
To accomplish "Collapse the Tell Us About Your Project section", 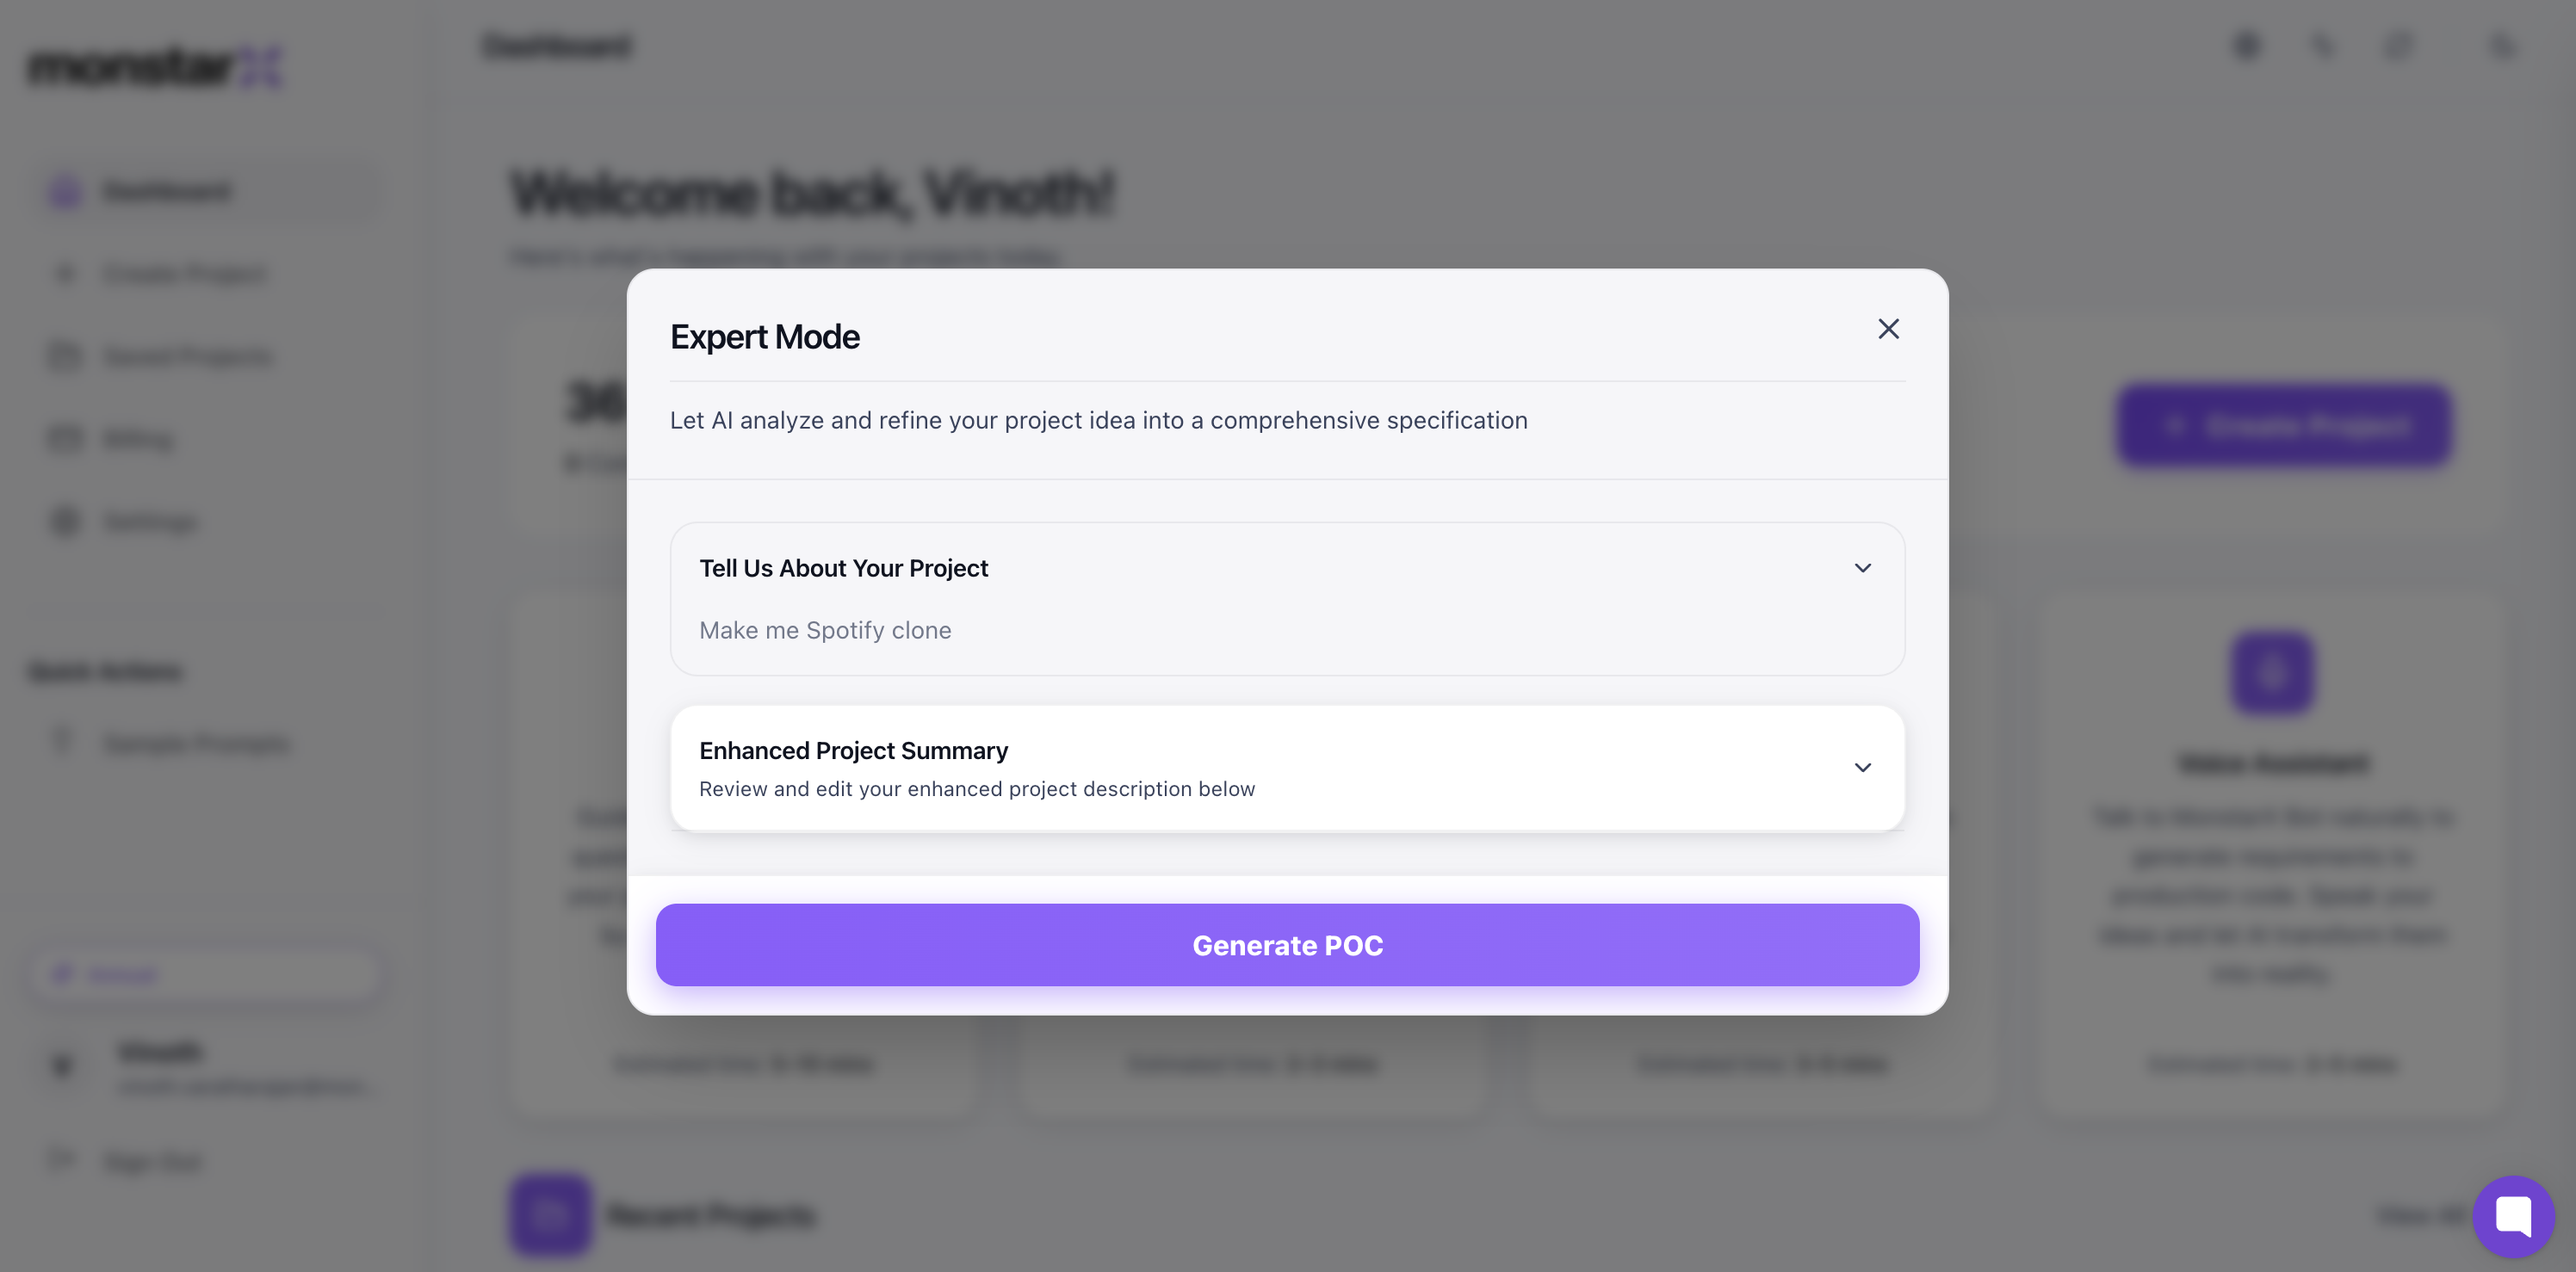I will [1862, 567].
